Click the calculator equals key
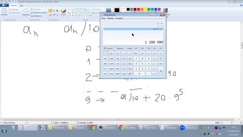The height and width of the screenshot is (137, 243). (x=161, y=71)
